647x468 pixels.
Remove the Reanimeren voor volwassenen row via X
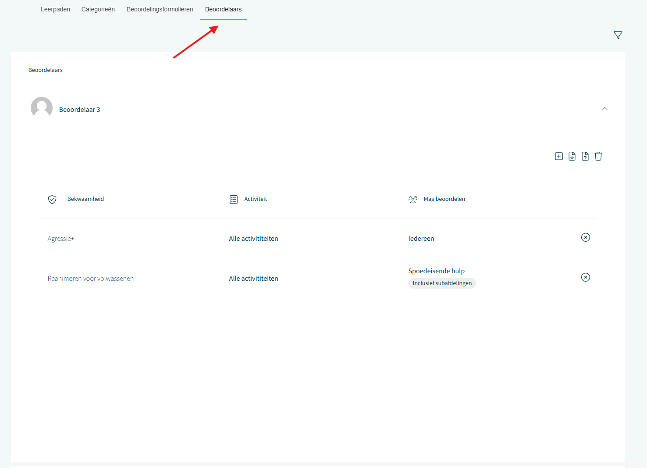585,277
